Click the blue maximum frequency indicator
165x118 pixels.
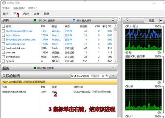pos(74,20)
